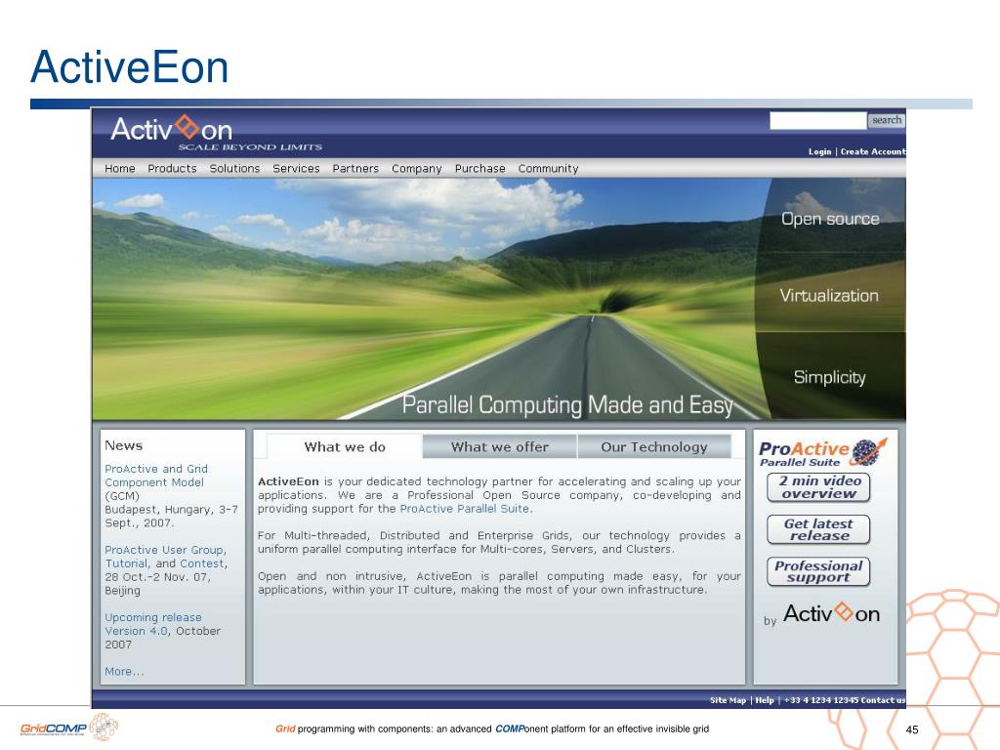Image resolution: width=1000 pixels, height=750 pixels.
Task: Open the Company menu
Action: 416,168
